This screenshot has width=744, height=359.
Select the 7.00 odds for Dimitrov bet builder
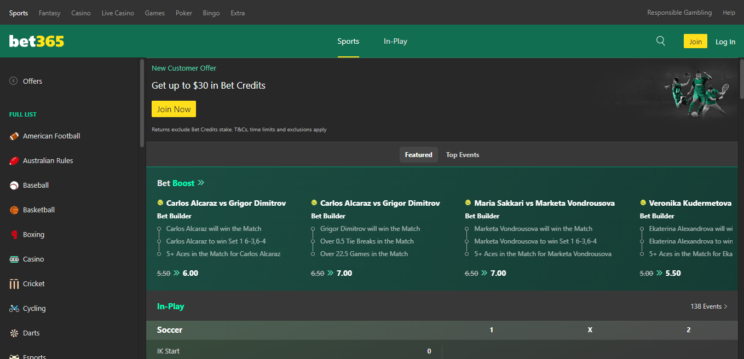(344, 273)
